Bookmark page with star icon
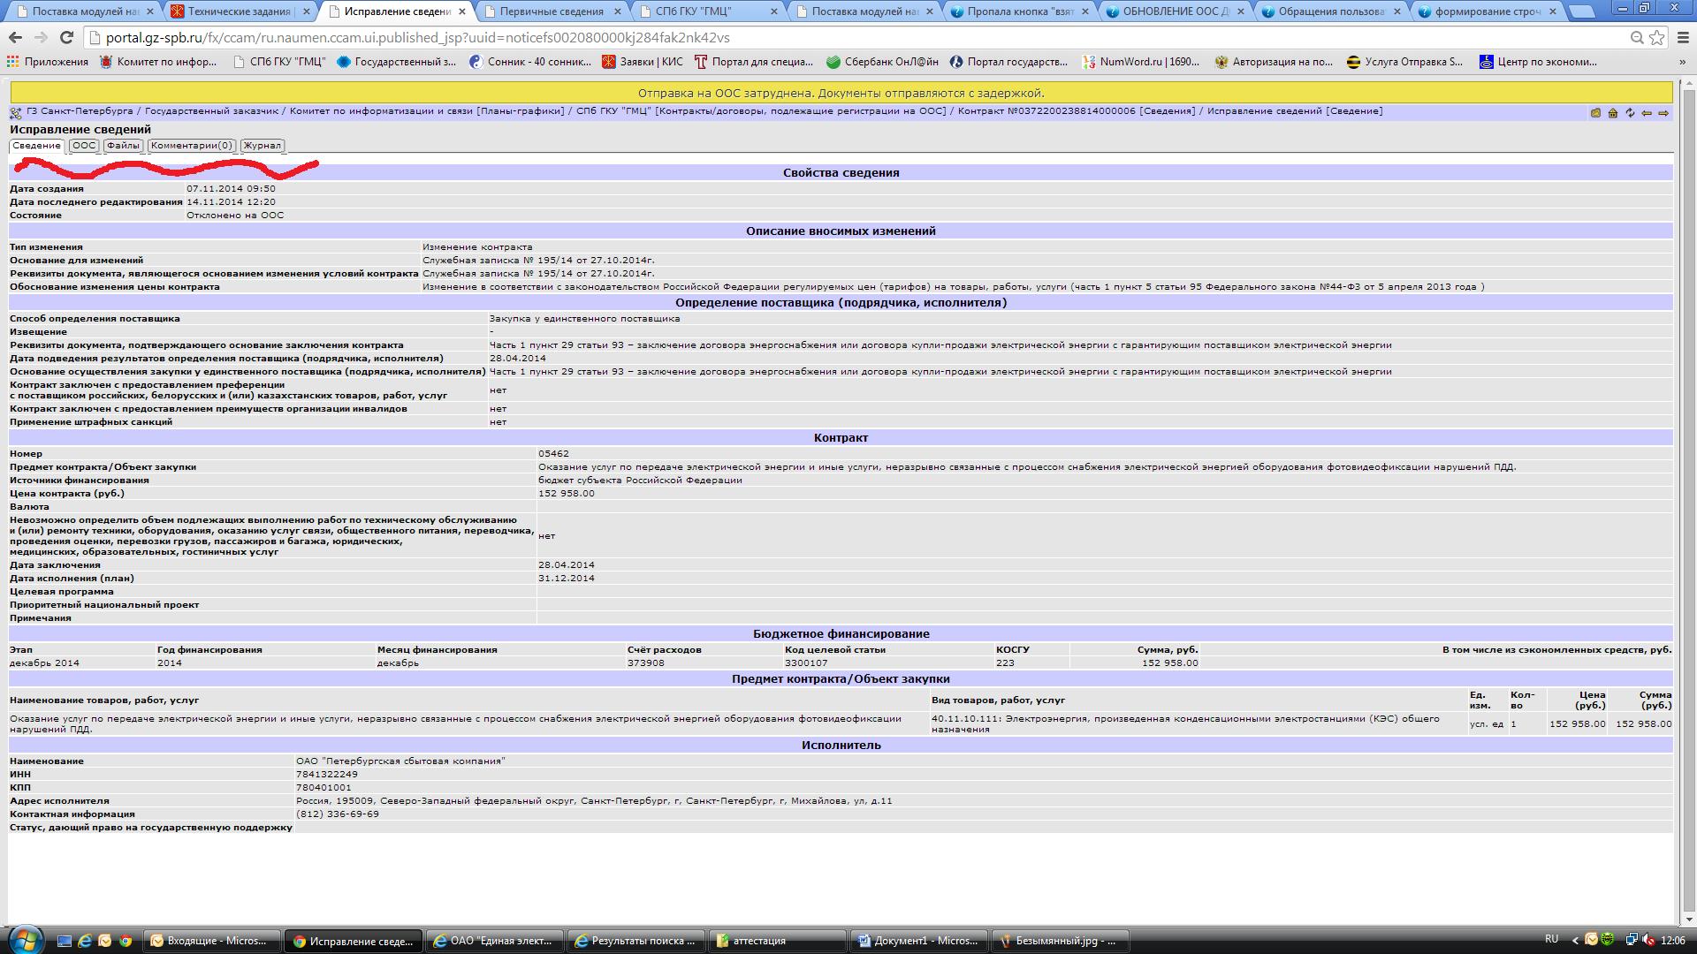This screenshot has width=1697, height=954. (1657, 38)
